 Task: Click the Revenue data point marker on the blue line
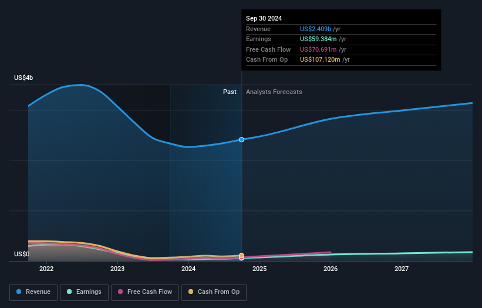click(x=242, y=140)
